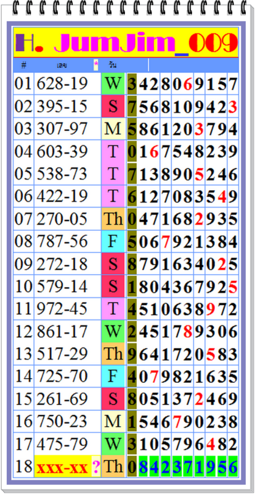The width and height of the screenshot is (255, 494).
Task: Click the green "W" day cell in row 01
Action: 113,83
